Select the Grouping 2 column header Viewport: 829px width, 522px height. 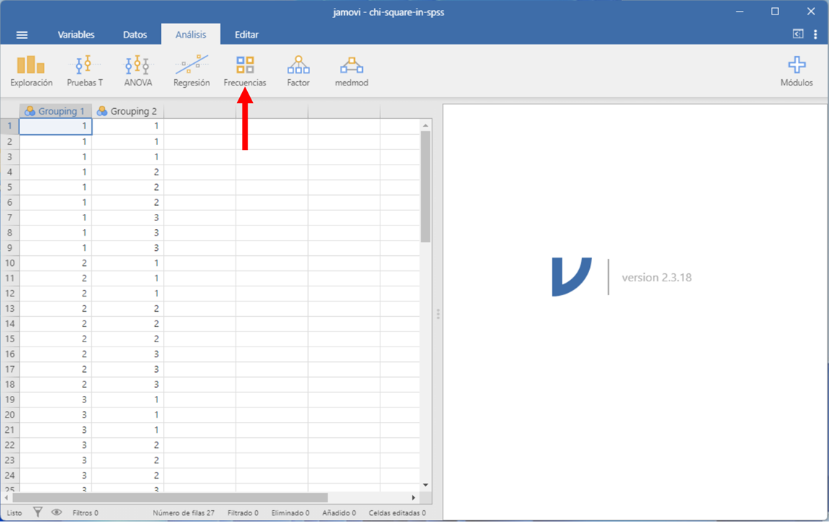click(128, 111)
